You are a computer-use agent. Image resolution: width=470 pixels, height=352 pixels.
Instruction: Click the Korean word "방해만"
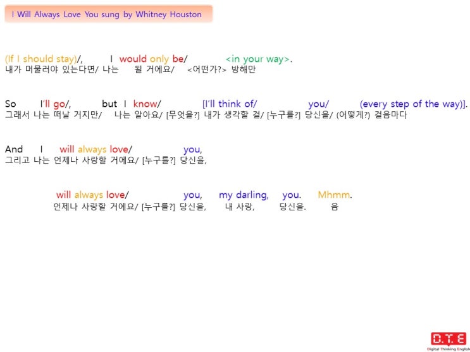click(x=244, y=70)
